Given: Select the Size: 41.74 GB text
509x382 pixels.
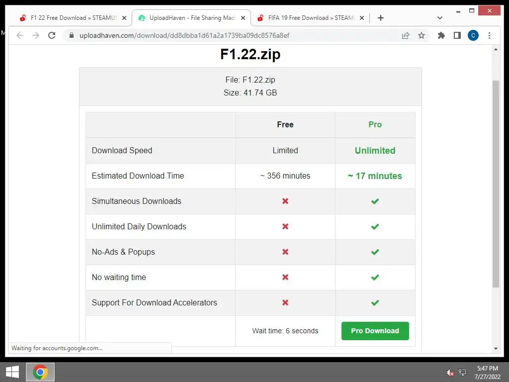Looking at the screenshot, I should [x=251, y=93].
